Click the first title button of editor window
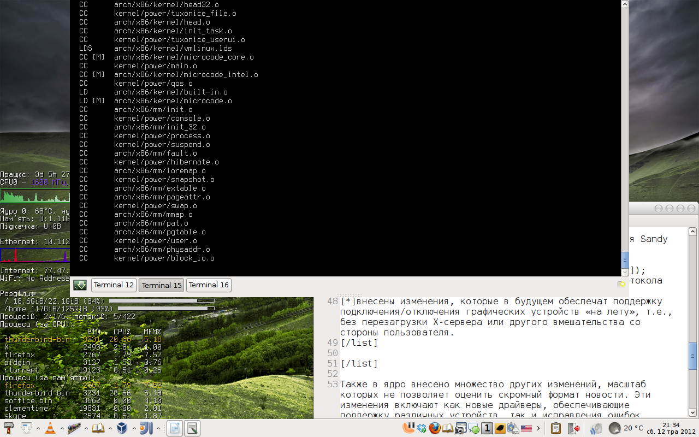This screenshot has height=437, width=699. point(659,209)
